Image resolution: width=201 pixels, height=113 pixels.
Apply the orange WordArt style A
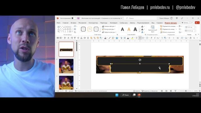coord(129,29)
